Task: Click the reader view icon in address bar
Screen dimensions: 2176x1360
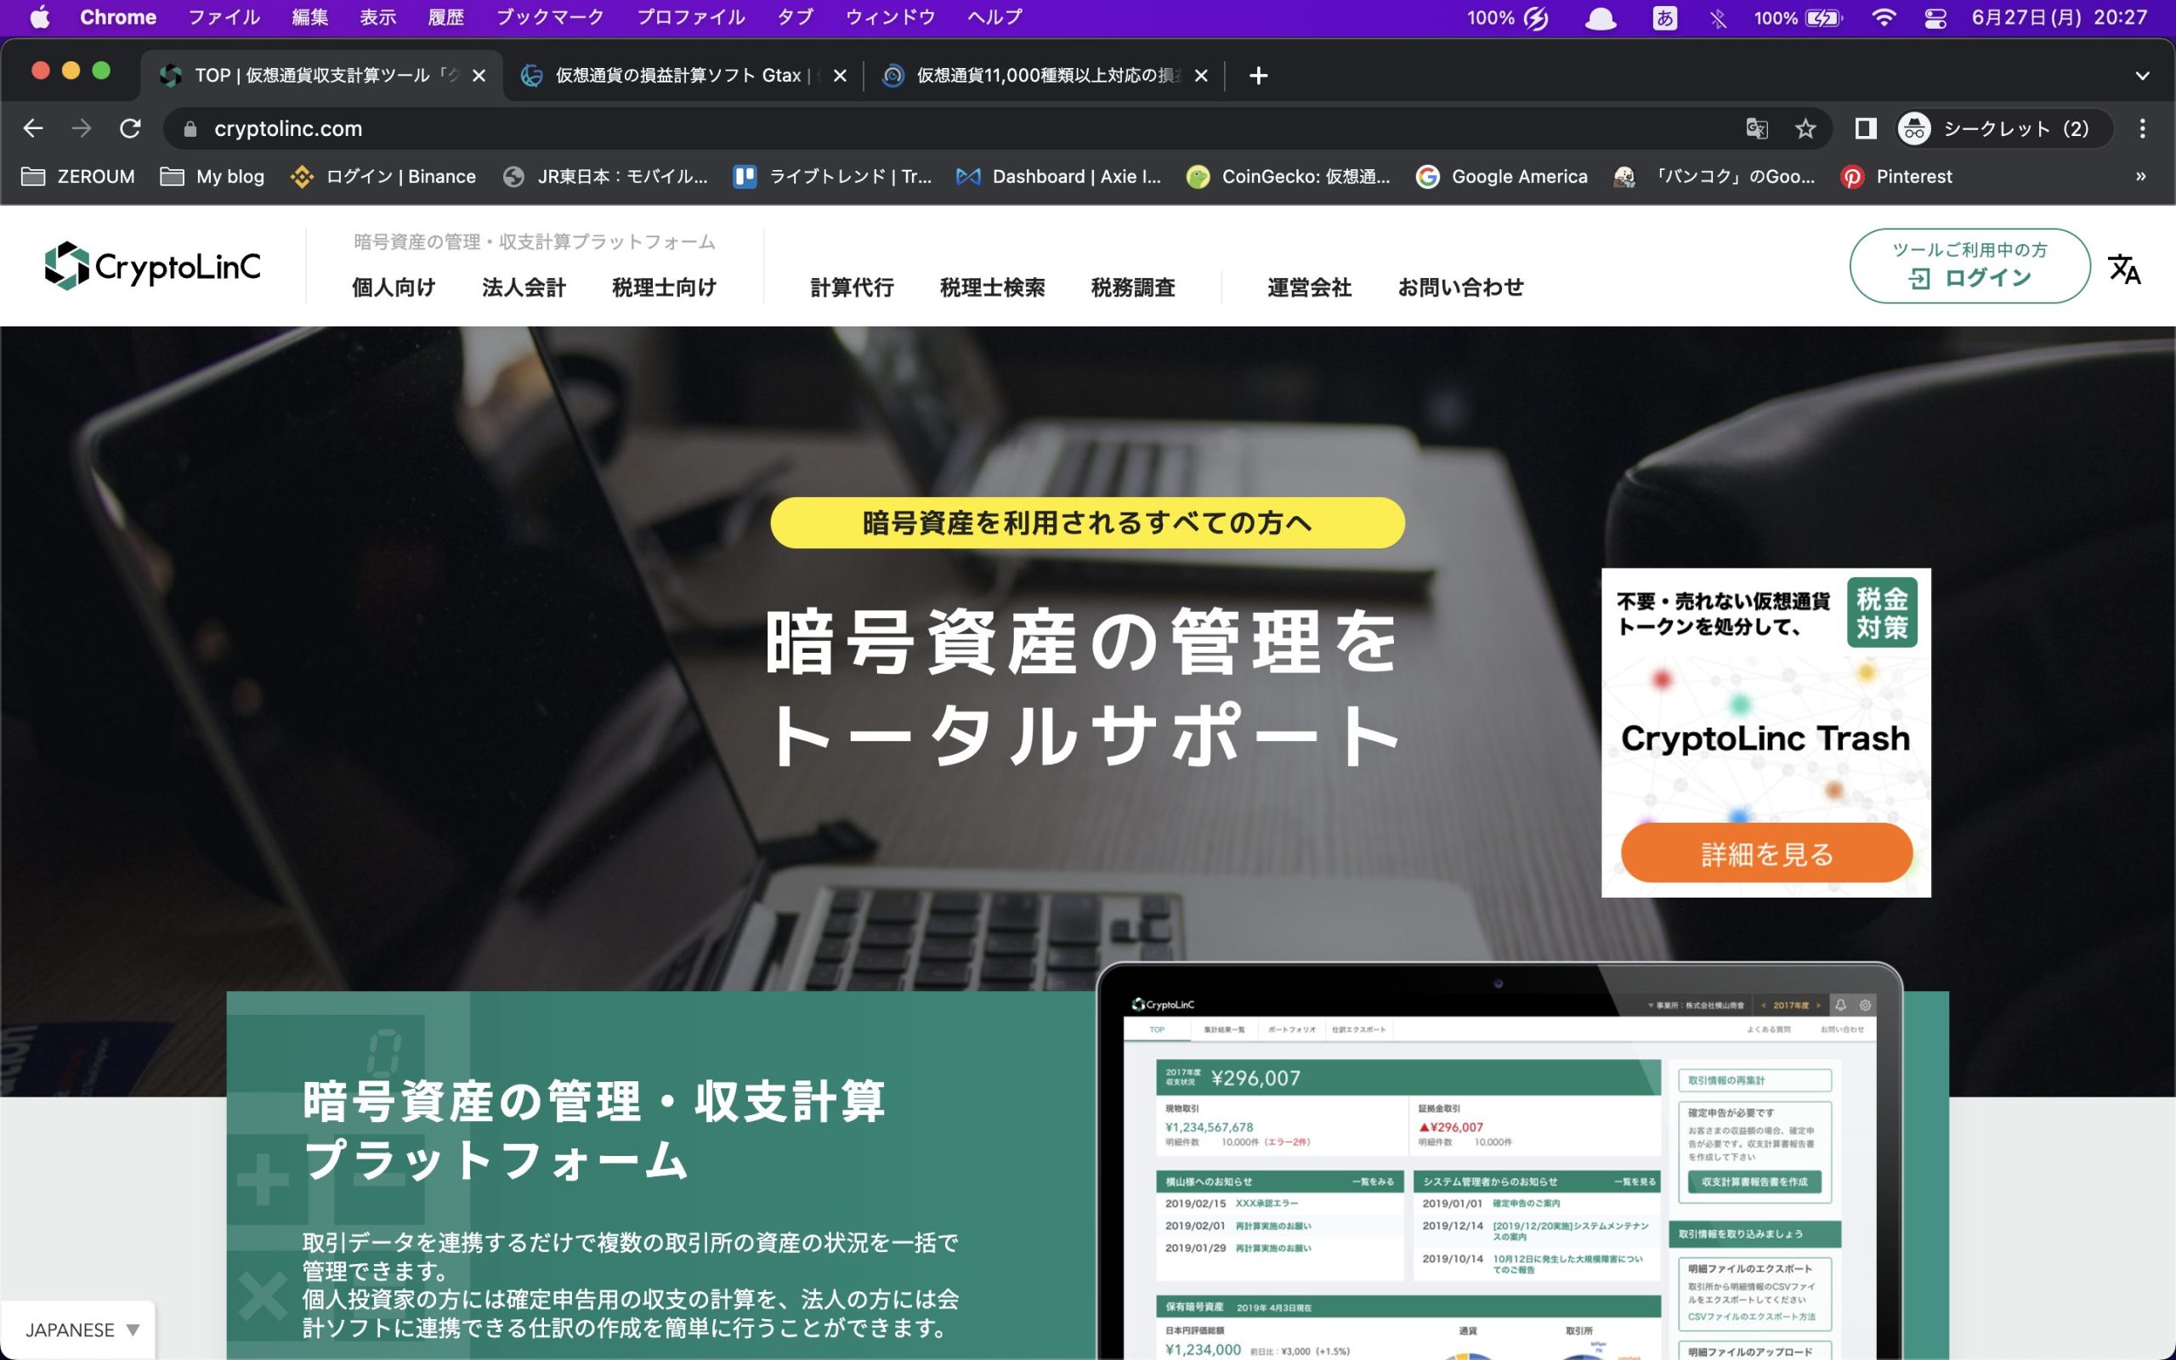Action: pos(1864,130)
